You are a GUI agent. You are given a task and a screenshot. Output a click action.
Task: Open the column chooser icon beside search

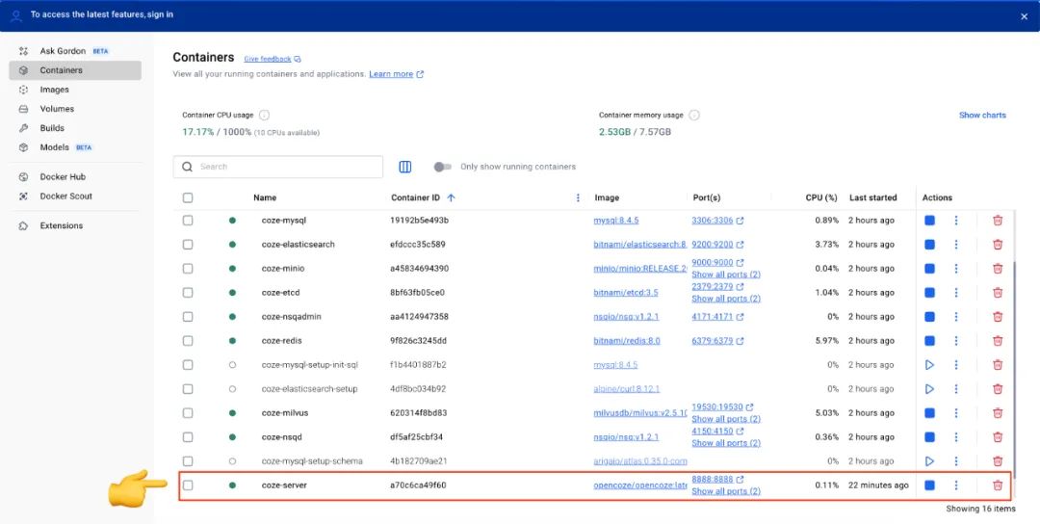click(404, 168)
